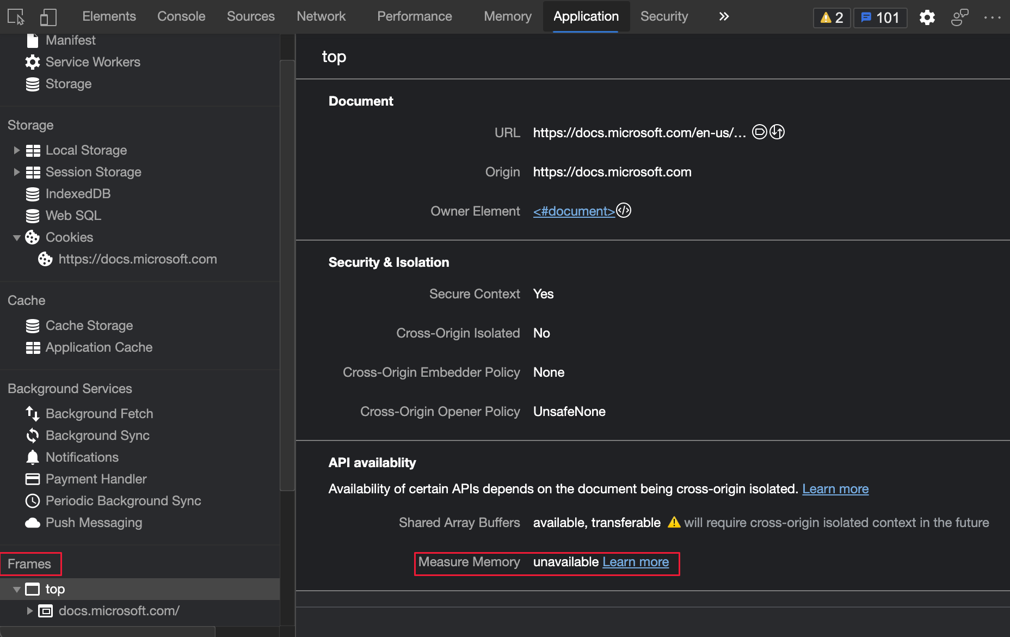
Task: Click the Background Sync refresh icon
Action: 33,436
